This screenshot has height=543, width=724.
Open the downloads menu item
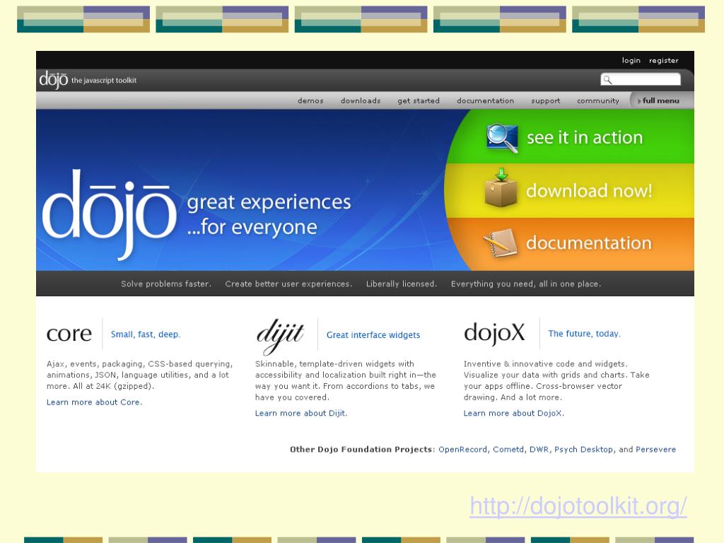click(360, 100)
